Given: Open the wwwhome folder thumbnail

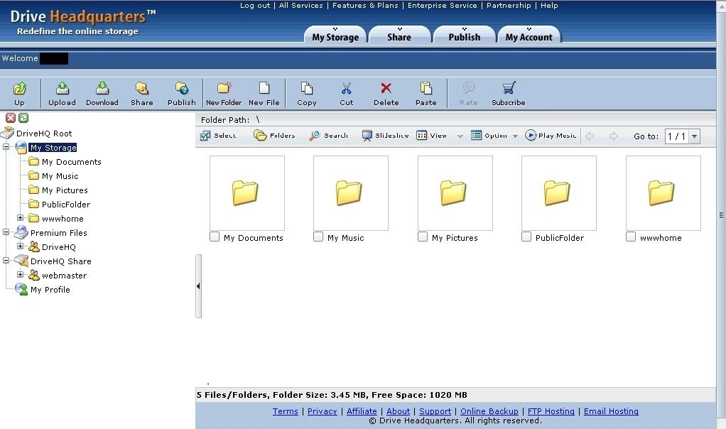Looking at the screenshot, I should 663,192.
